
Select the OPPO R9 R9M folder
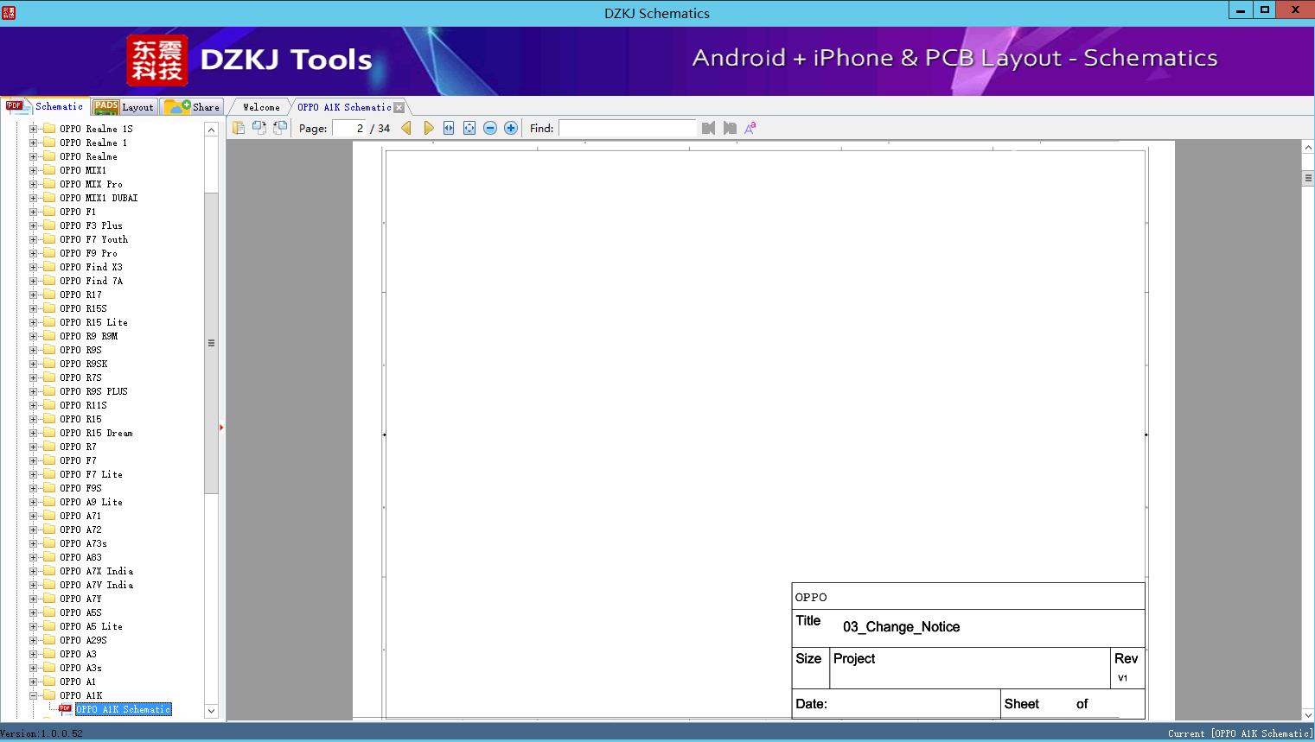pos(88,336)
